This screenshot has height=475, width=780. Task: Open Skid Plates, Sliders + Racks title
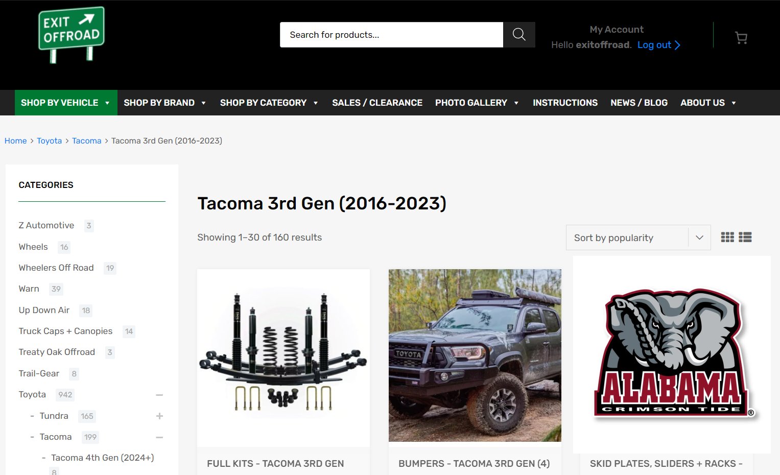(666, 464)
